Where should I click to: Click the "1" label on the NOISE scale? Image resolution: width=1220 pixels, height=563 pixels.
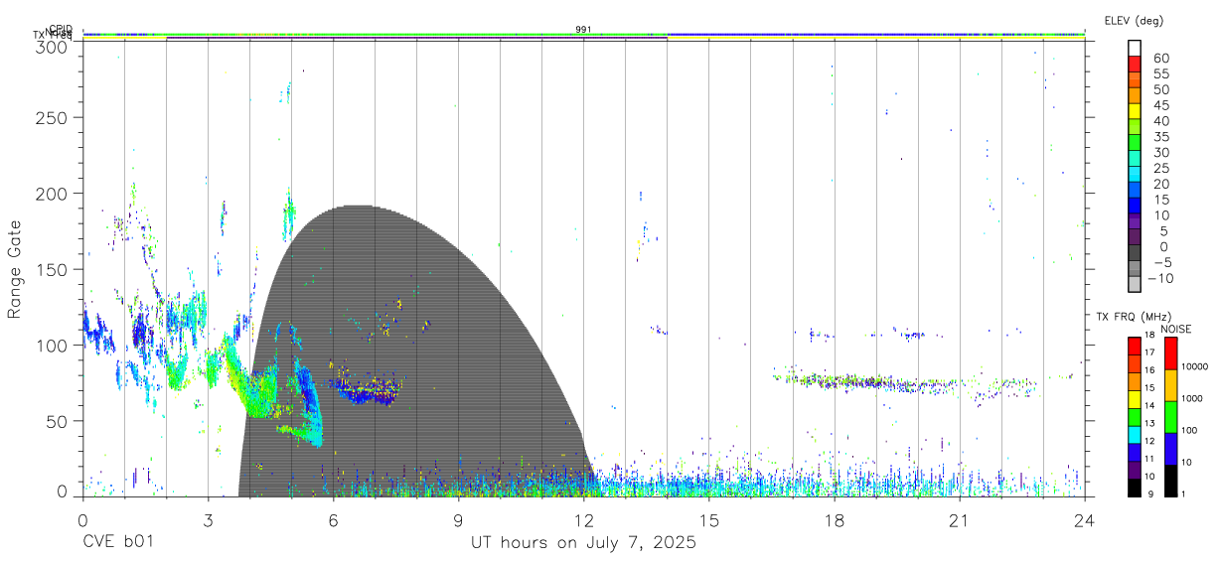pyautogui.click(x=1184, y=493)
